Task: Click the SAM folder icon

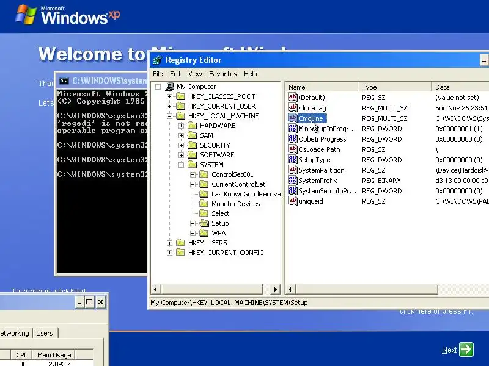Action: pos(193,135)
